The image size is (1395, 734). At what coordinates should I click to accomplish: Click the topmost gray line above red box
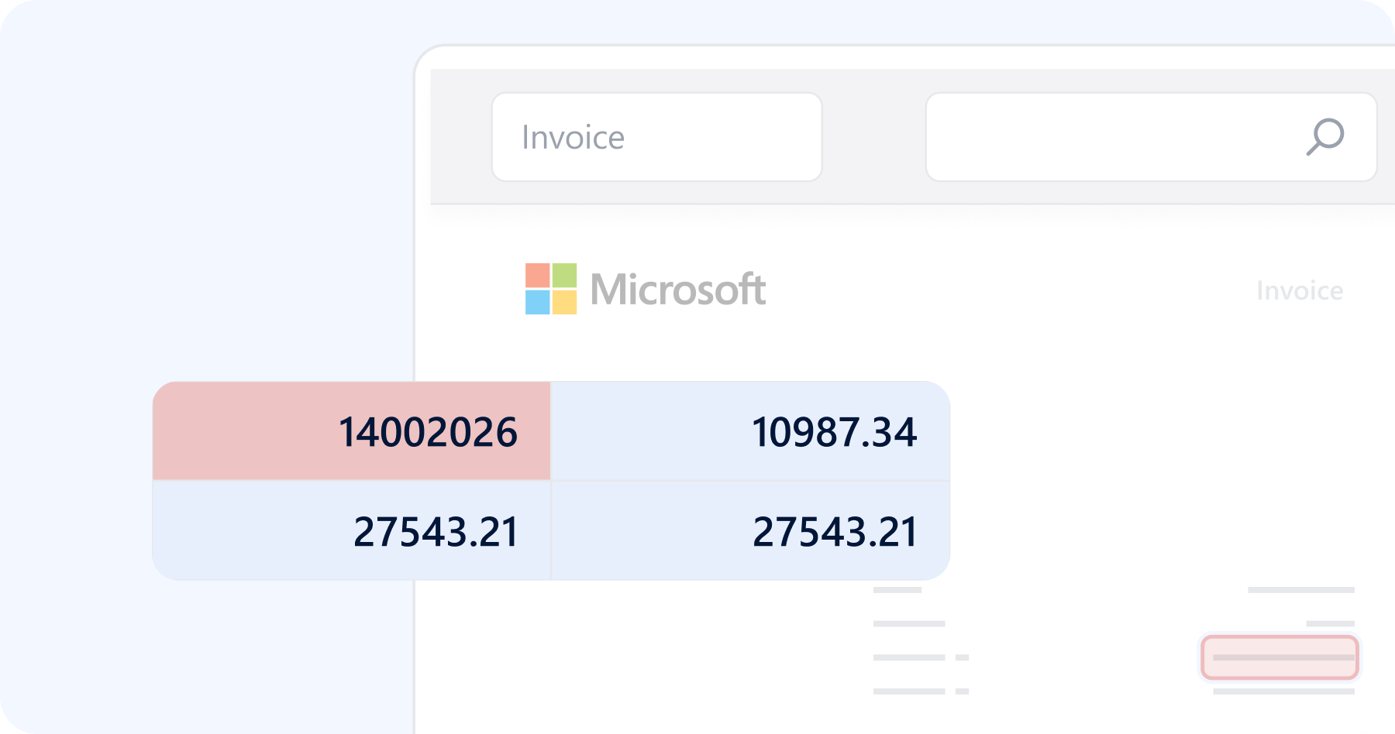pos(1300,590)
